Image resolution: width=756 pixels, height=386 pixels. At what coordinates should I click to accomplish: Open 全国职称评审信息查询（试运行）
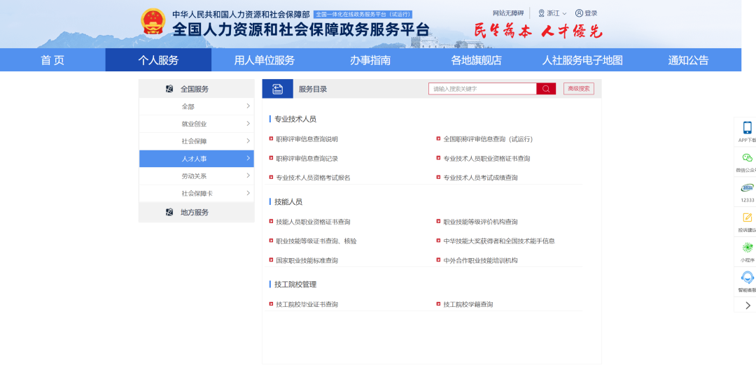point(488,138)
